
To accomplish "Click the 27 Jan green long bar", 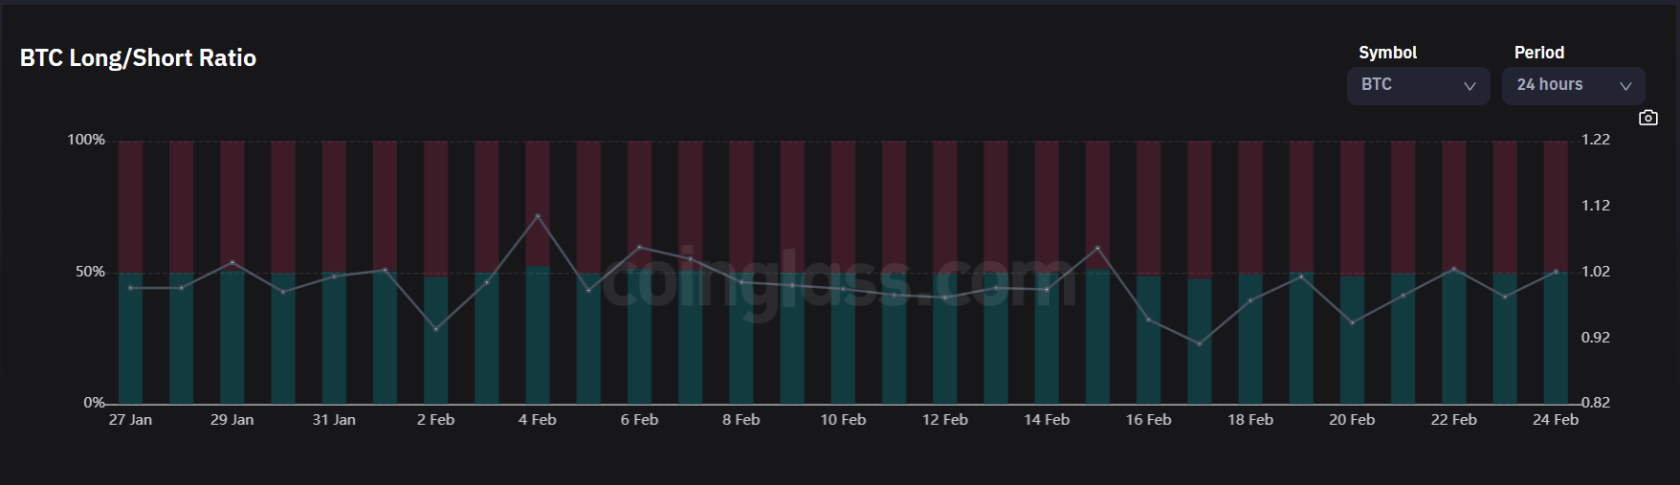I will (130, 339).
